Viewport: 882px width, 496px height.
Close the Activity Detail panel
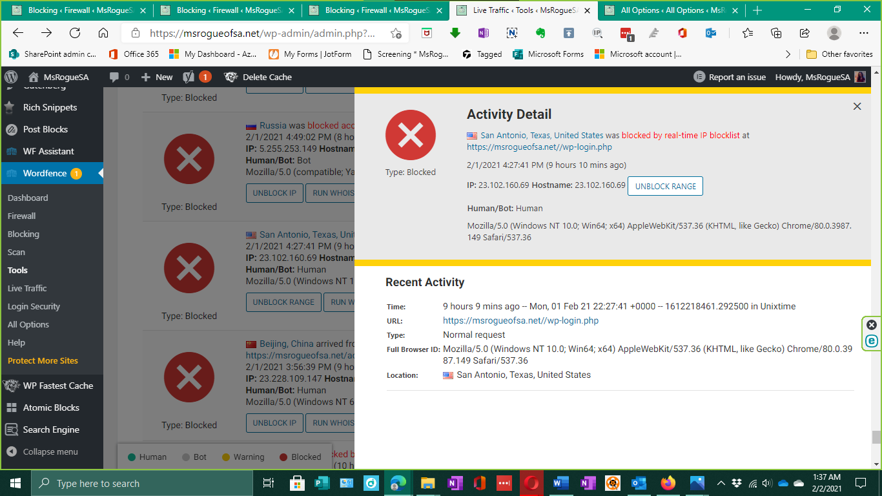857,107
